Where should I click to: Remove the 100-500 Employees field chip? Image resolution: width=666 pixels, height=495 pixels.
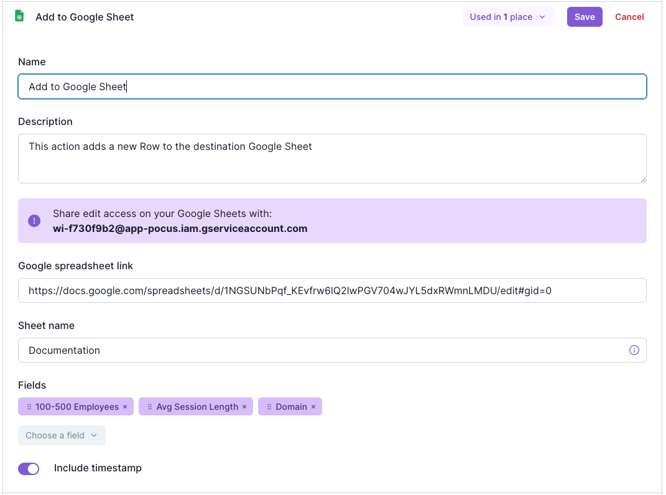pyautogui.click(x=125, y=407)
